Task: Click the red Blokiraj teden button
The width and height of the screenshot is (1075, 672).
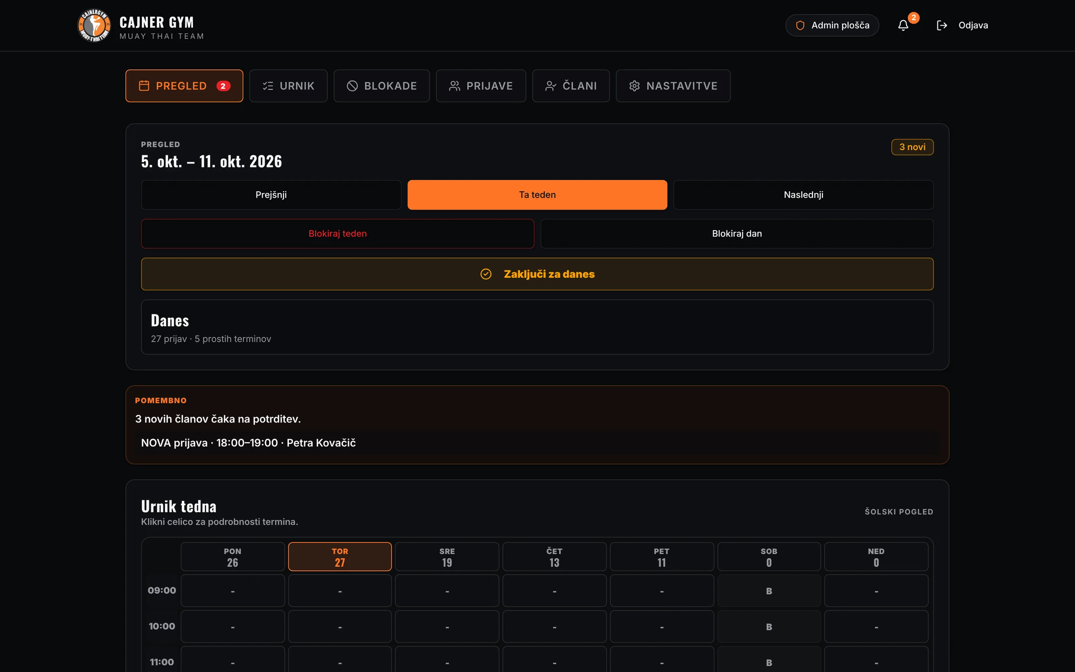Action: click(x=337, y=234)
